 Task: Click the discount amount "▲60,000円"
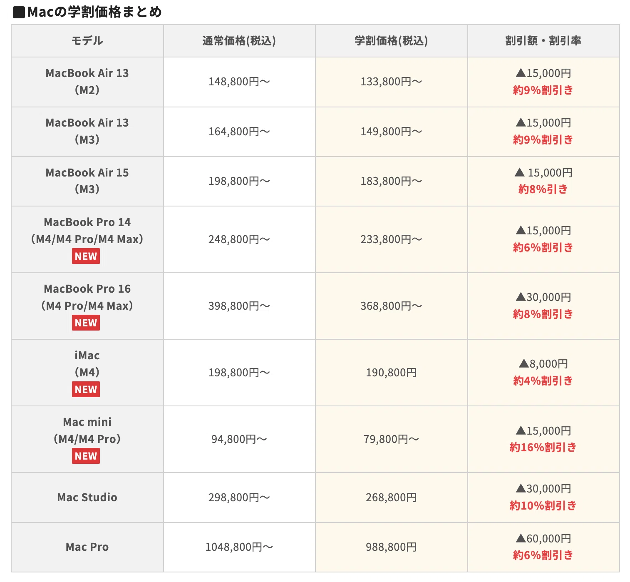[x=543, y=539]
